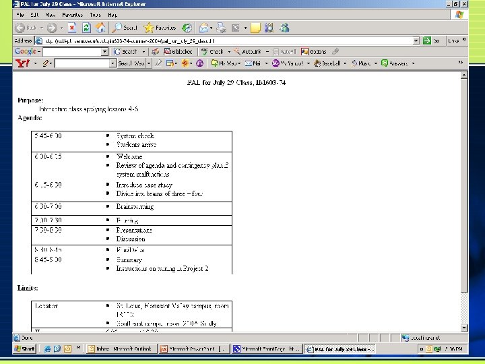Screen dimensions: 485x364
Task: Click the Yahoo Search Web button
Action: tap(131, 63)
